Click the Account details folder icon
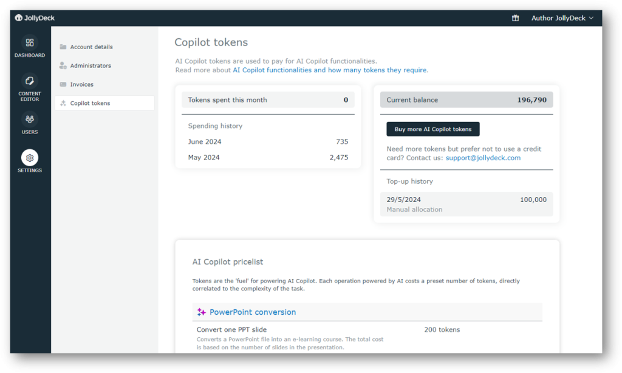 click(x=63, y=47)
